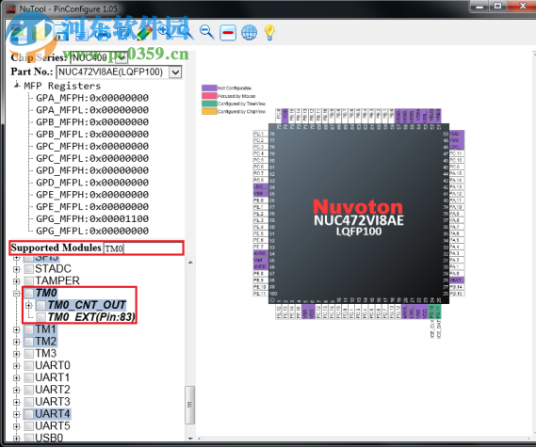Expand the TAMPER tree node
Image resolution: width=536 pixels, height=448 pixels.
16,281
